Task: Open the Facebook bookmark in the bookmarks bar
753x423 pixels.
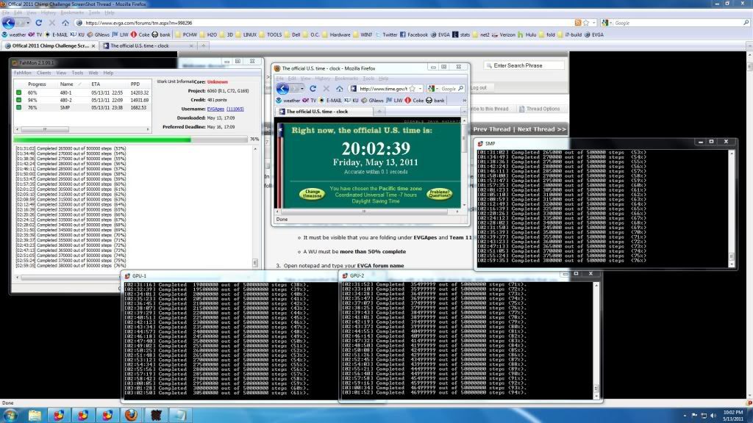Action: point(416,35)
